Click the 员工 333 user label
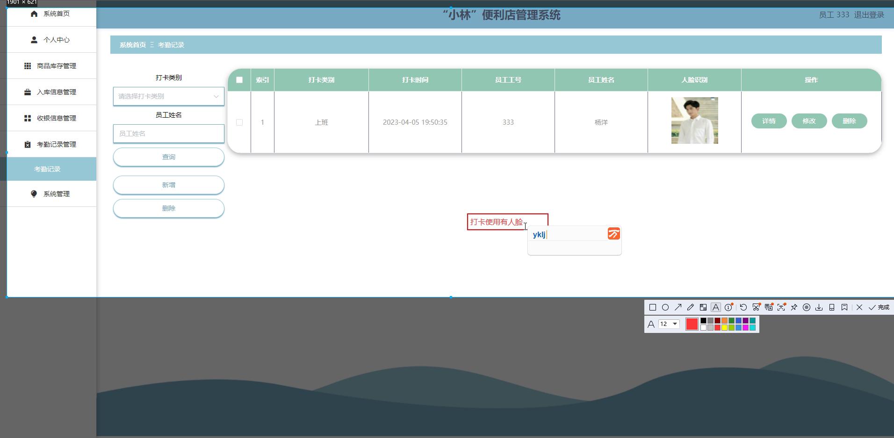Viewport: 894px width, 438px height. tap(834, 15)
